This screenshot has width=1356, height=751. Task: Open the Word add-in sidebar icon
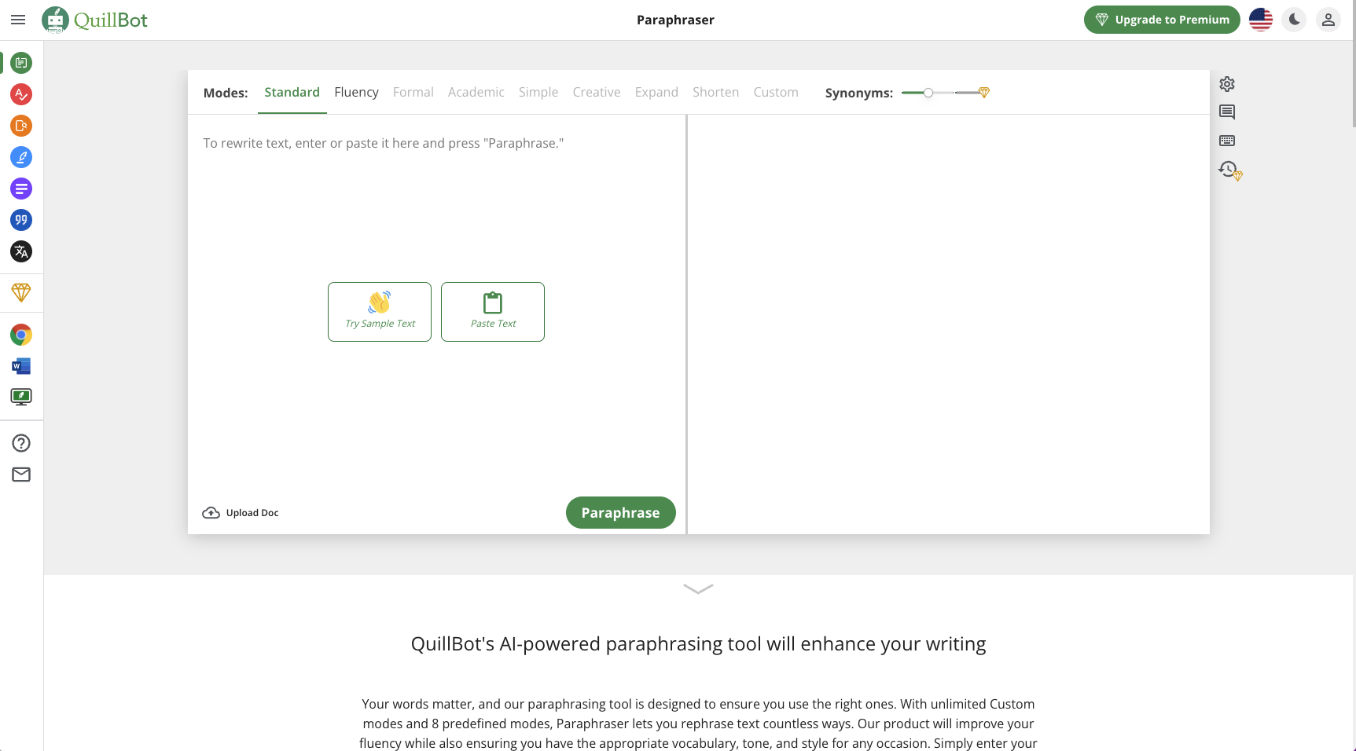point(21,366)
